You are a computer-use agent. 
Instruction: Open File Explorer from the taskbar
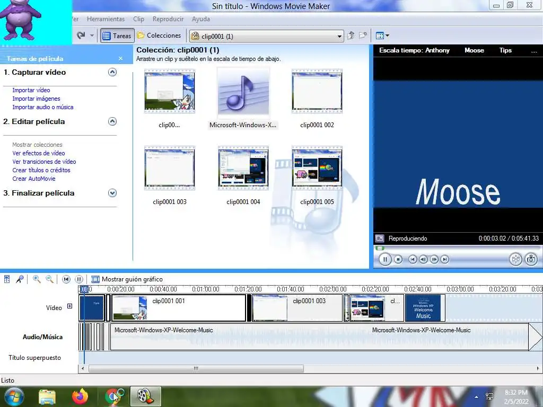pyautogui.click(x=47, y=396)
